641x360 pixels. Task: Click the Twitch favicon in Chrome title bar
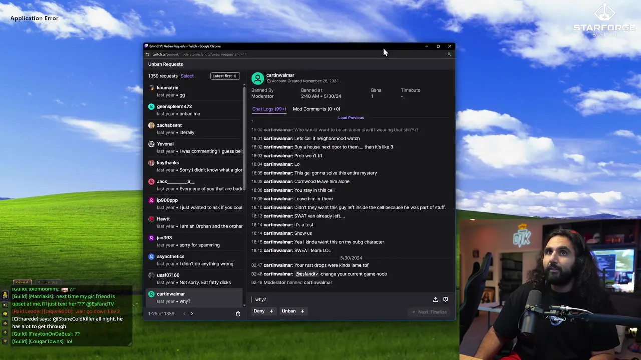pyautogui.click(x=146, y=46)
